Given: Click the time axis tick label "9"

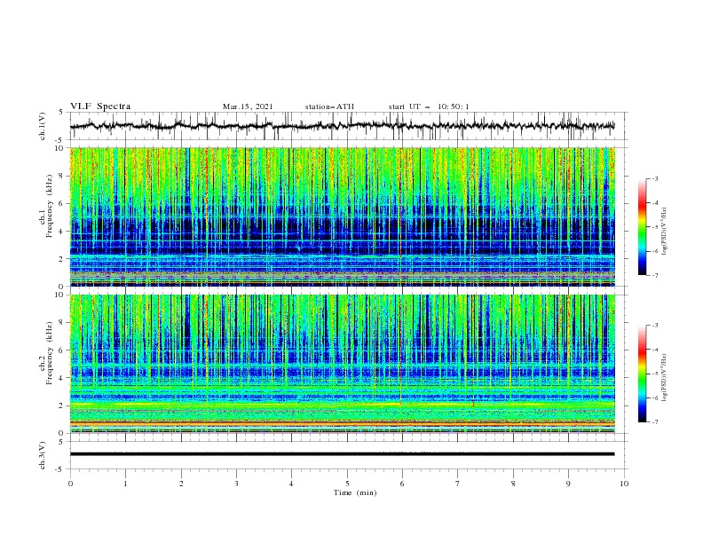Looking at the screenshot, I should pyautogui.click(x=568, y=484).
